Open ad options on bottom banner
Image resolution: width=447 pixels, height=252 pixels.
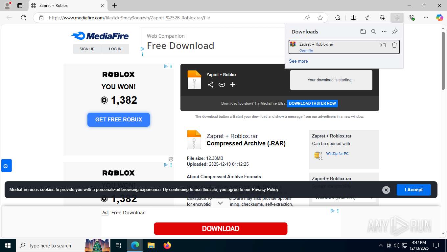(338, 211)
